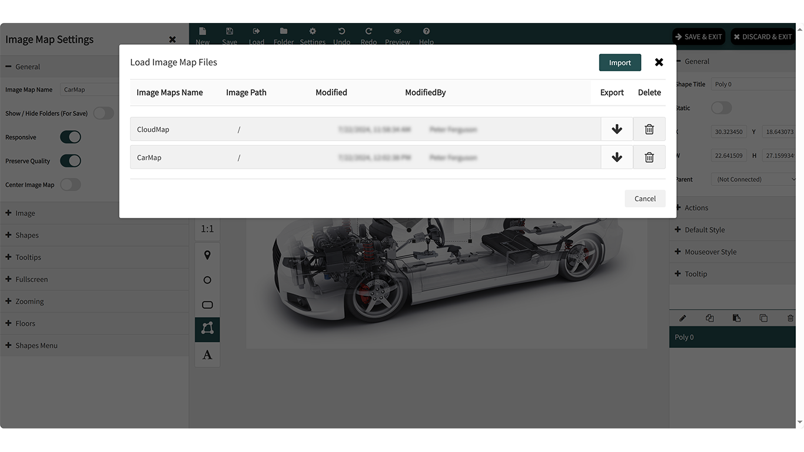Click the ModifiedBy column header
The width and height of the screenshot is (804, 452).
click(x=426, y=92)
